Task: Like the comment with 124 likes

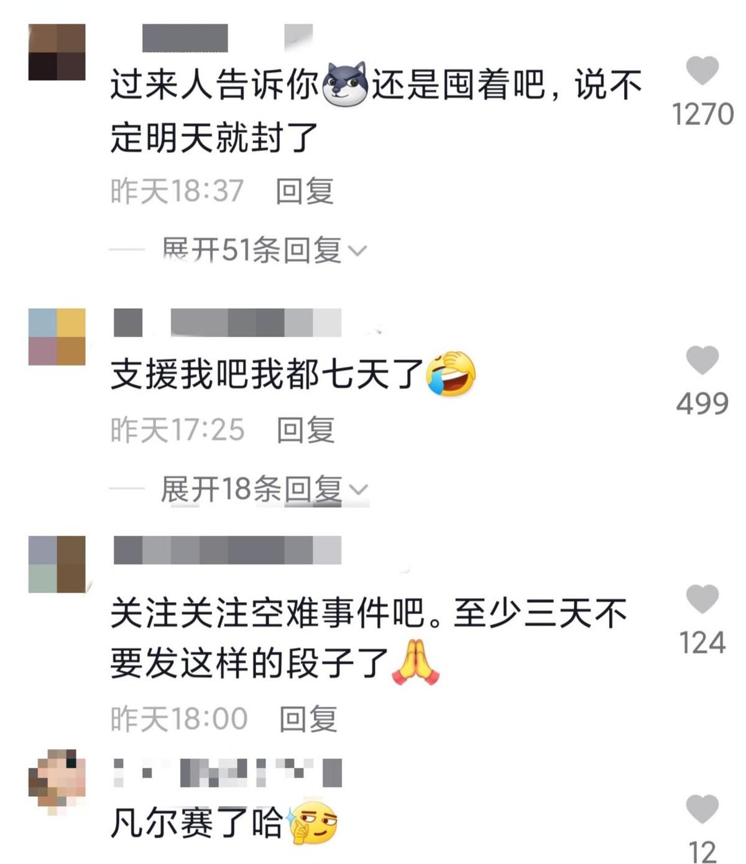Action: [702, 599]
